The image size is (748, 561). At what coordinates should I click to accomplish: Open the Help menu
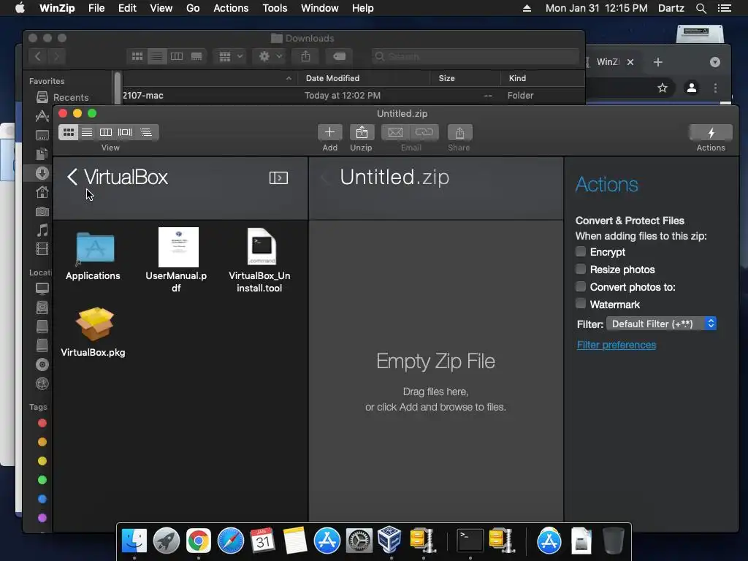362,8
